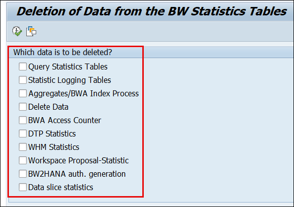Click the 'Which data is to be deleted?' header
The height and width of the screenshot is (207, 294).
62,52
